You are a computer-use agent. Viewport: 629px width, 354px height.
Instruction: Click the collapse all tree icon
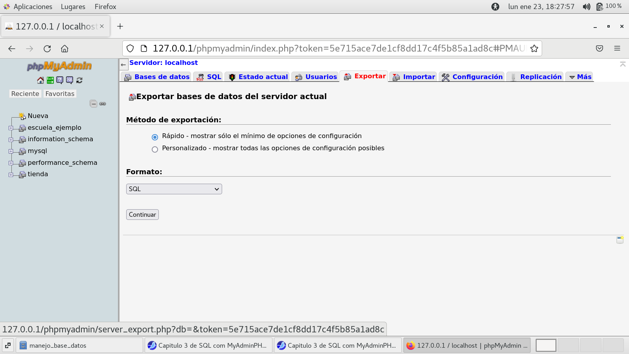(93, 104)
